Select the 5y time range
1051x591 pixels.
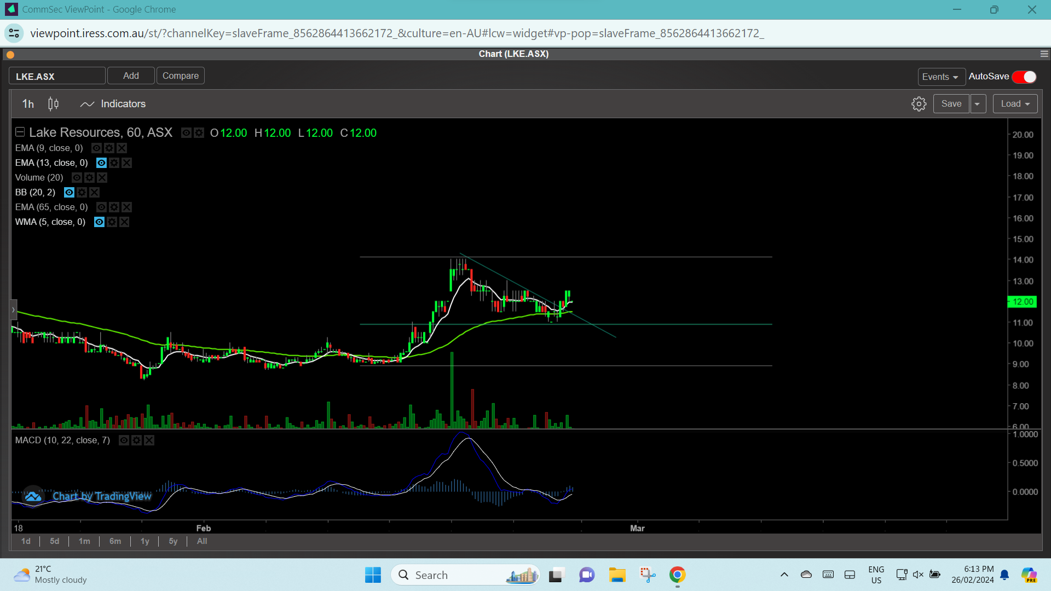(173, 541)
